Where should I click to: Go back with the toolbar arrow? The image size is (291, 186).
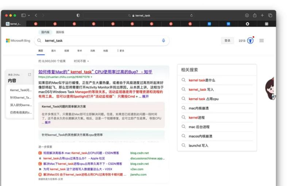pyautogui.click(x=36, y=15)
